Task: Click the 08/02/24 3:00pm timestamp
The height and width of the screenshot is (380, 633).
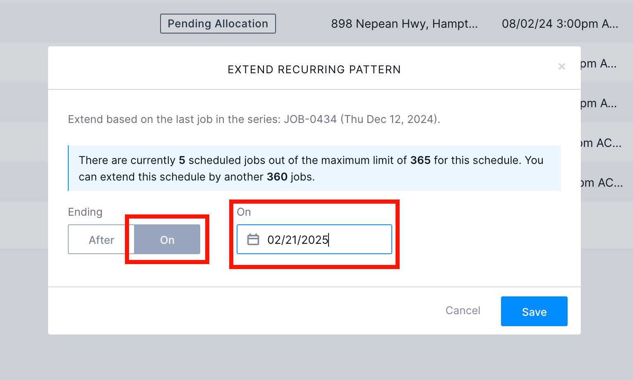Action: [x=559, y=24]
